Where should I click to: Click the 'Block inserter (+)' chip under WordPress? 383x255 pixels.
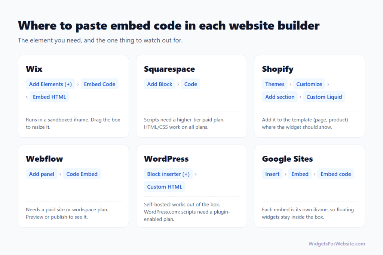click(168, 174)
